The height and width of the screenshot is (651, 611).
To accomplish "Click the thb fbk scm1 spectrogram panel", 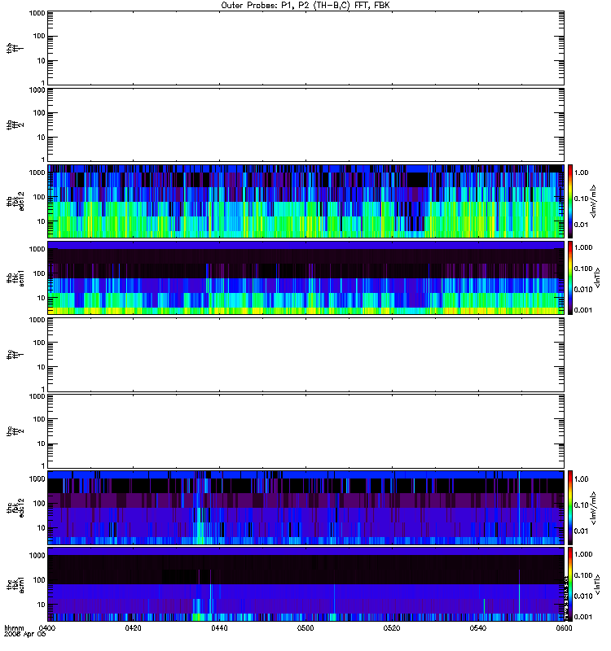I will 305,277.
